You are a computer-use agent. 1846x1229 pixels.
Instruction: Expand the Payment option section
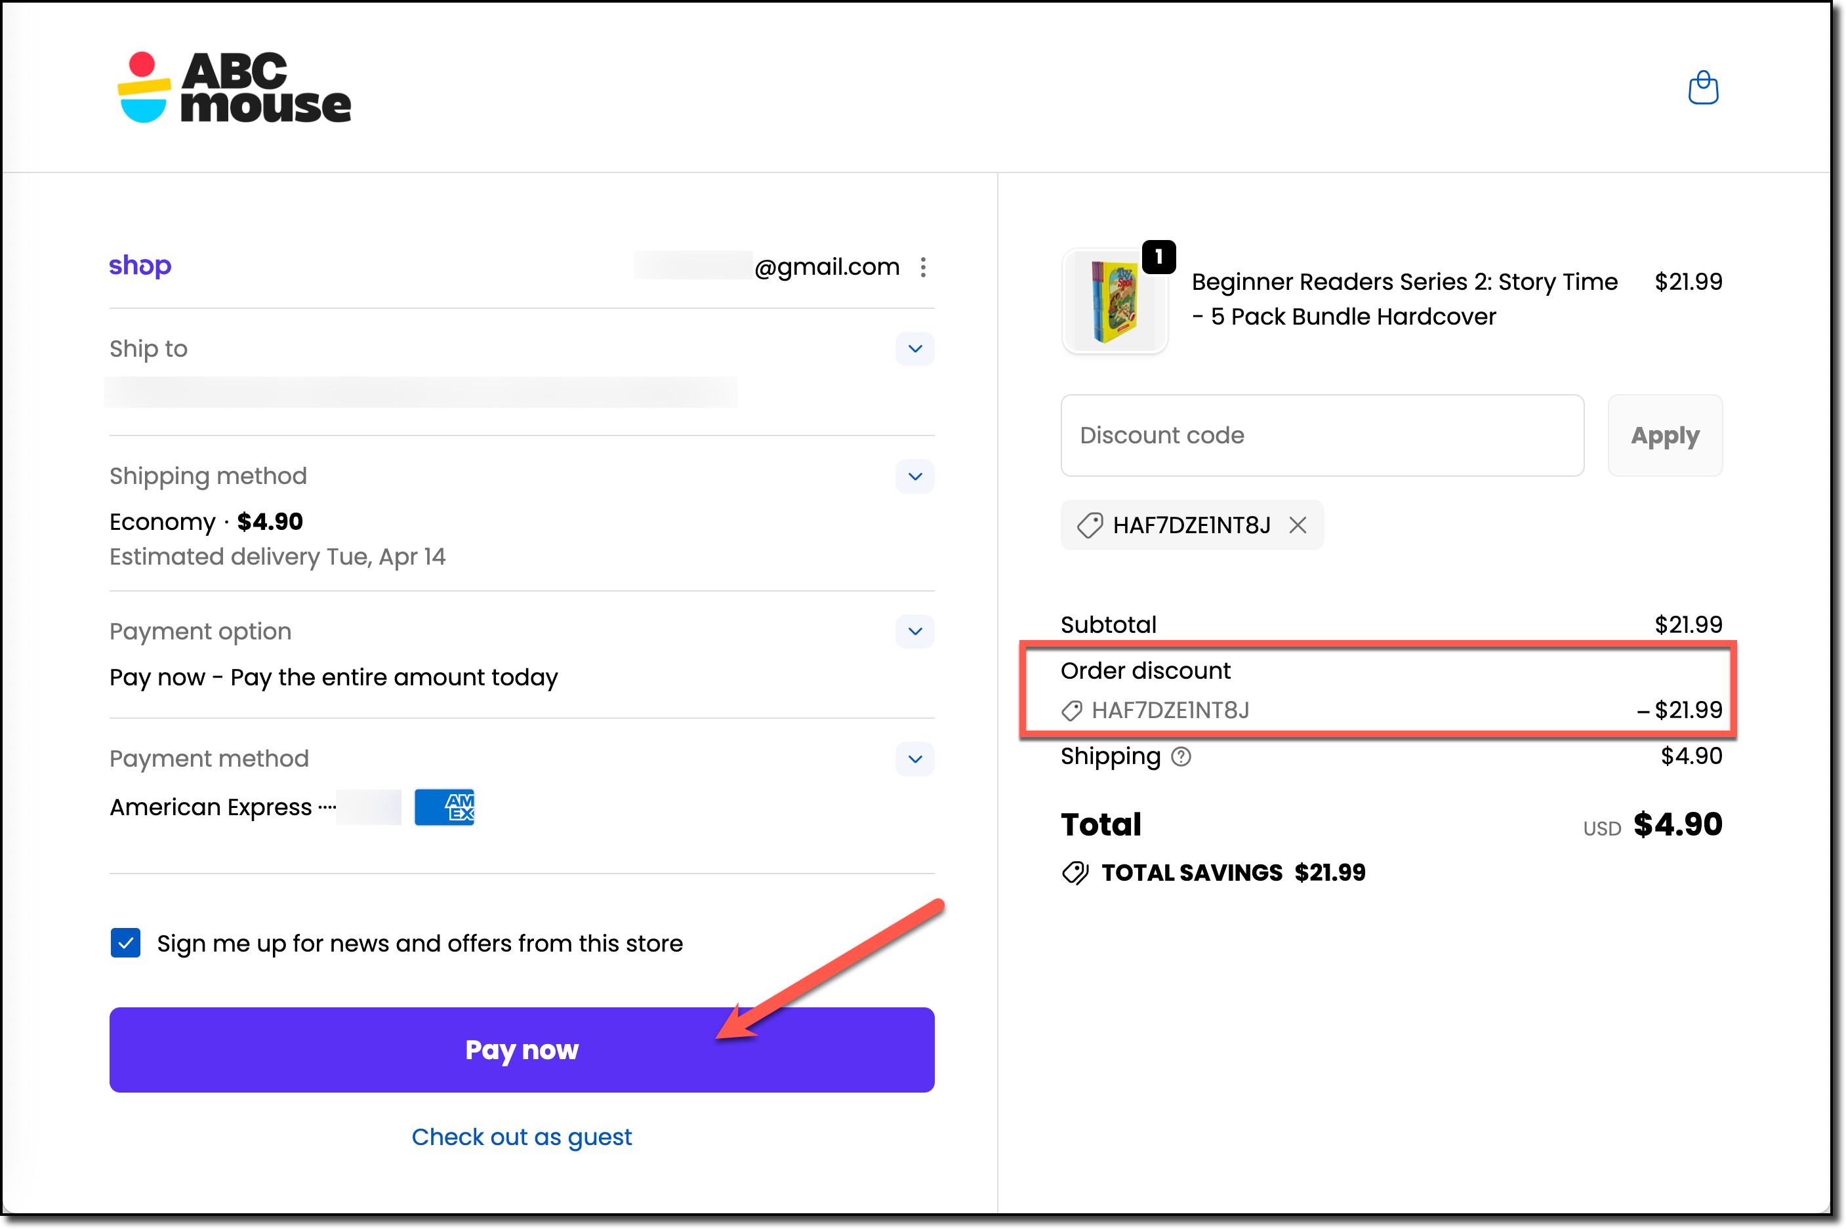(914, 632)
